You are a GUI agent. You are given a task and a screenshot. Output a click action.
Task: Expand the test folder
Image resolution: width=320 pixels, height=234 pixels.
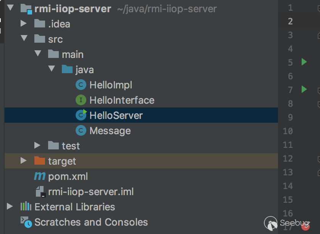pyautogui.click(x=37, y=145)
